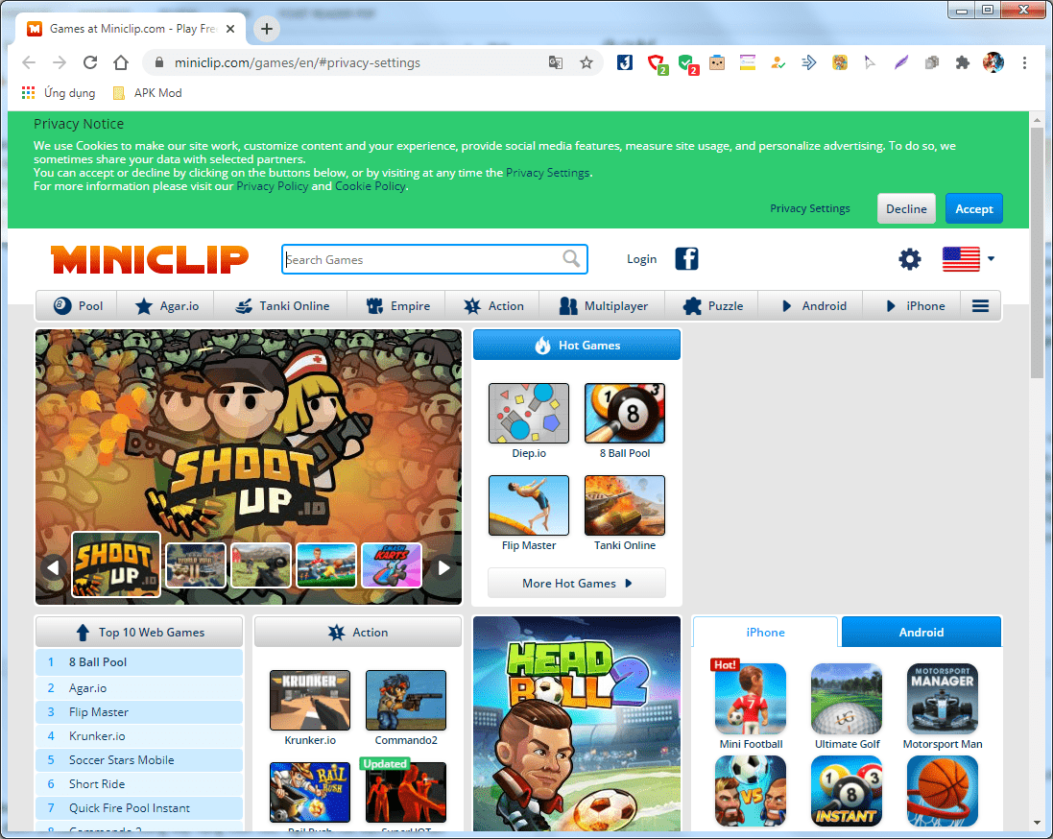Select the Pool category
This screenshot has width=1053, height=839.
click(x=77, y=306)
